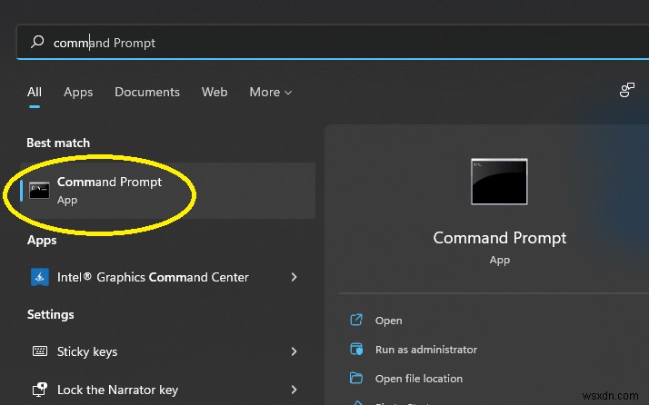Click the Sticky keys keyboard icon
This screenshot has width=649, height=405.
(x=40, y=351)
